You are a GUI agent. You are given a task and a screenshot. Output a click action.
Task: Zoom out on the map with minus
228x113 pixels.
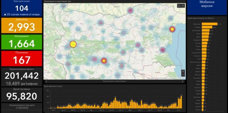[183, 75]
